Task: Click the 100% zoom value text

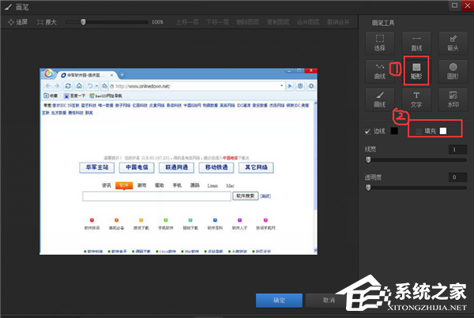Action: pyautogui.click(x=157, y=22)
